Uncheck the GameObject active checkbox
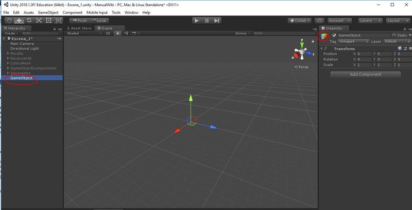Image resolution: width=412 pixels, height=210 pixels. tap(334, 35)
